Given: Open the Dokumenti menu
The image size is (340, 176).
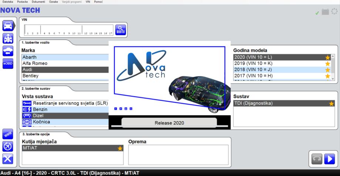Looking at the screenshot, I should [38, 2].
